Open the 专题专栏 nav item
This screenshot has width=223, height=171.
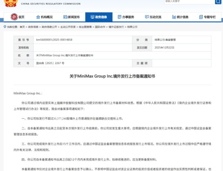tap(208, 17)
